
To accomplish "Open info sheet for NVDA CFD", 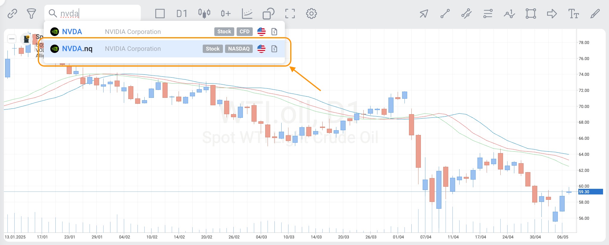I will click(274, 32).
